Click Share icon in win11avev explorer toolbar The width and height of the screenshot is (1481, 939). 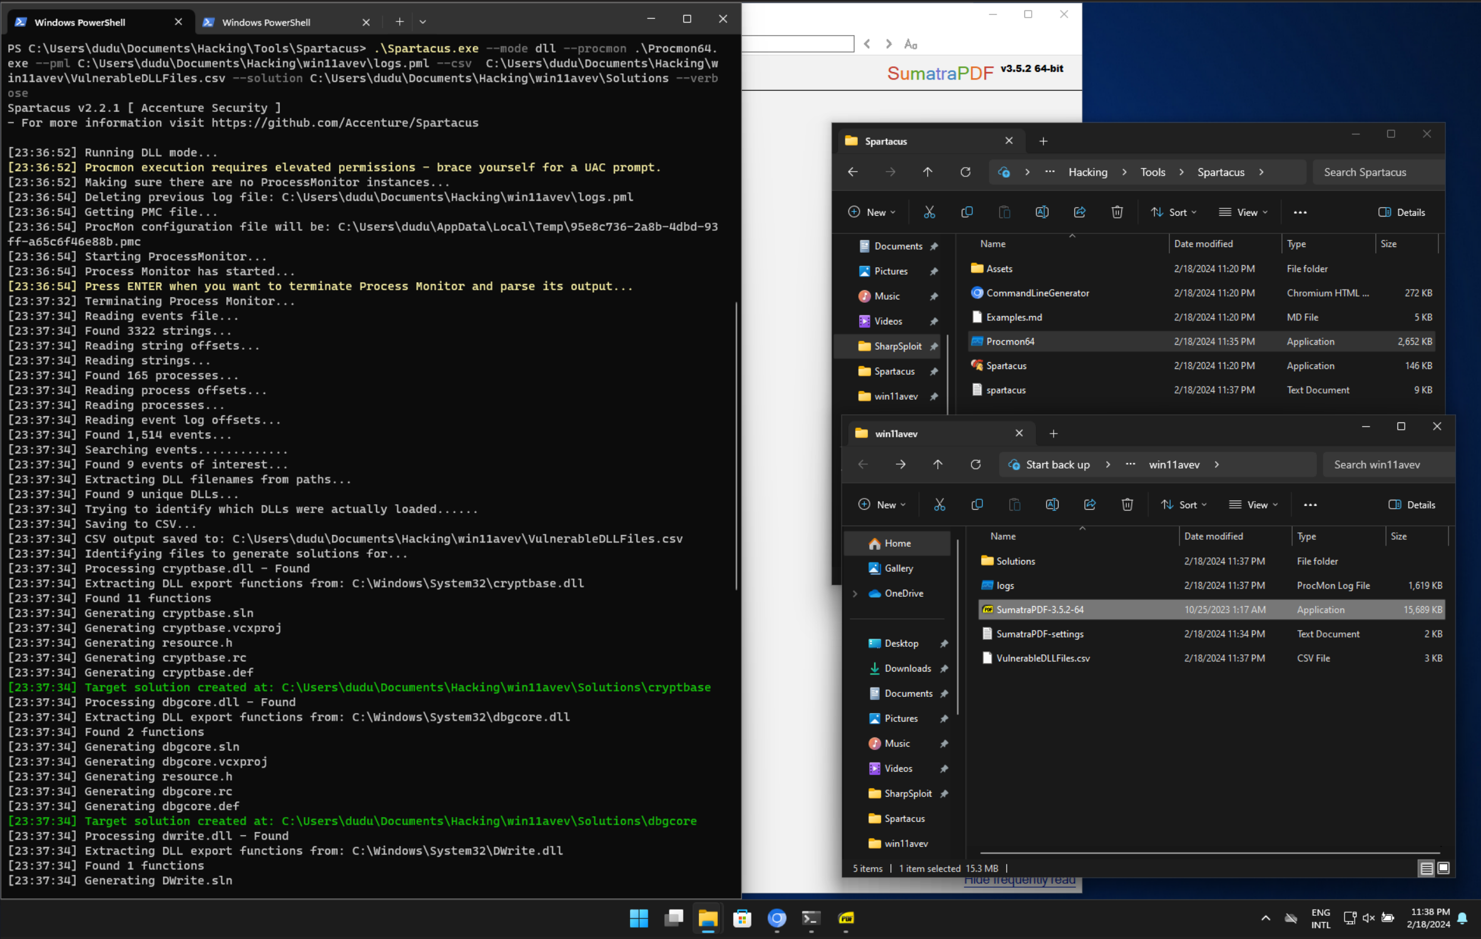click(1089, 505)
